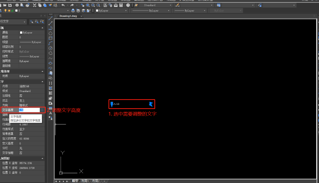Select the Rectangle drawing tool
This screenshot has height=183, width=319.
50,38
